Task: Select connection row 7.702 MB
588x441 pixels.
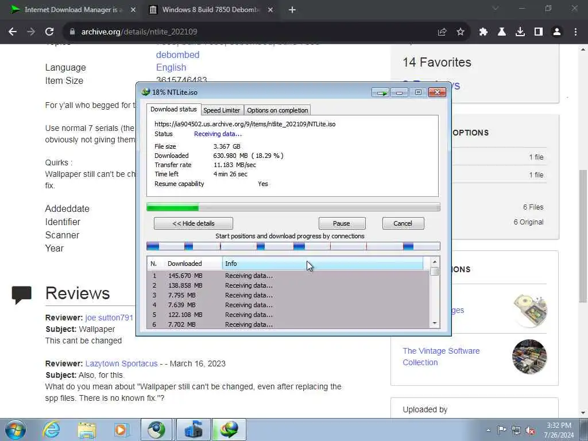Action: point(288,324)
